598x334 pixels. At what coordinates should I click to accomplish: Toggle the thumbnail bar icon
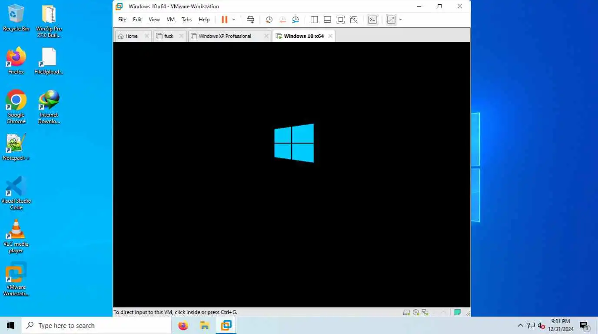328,20
